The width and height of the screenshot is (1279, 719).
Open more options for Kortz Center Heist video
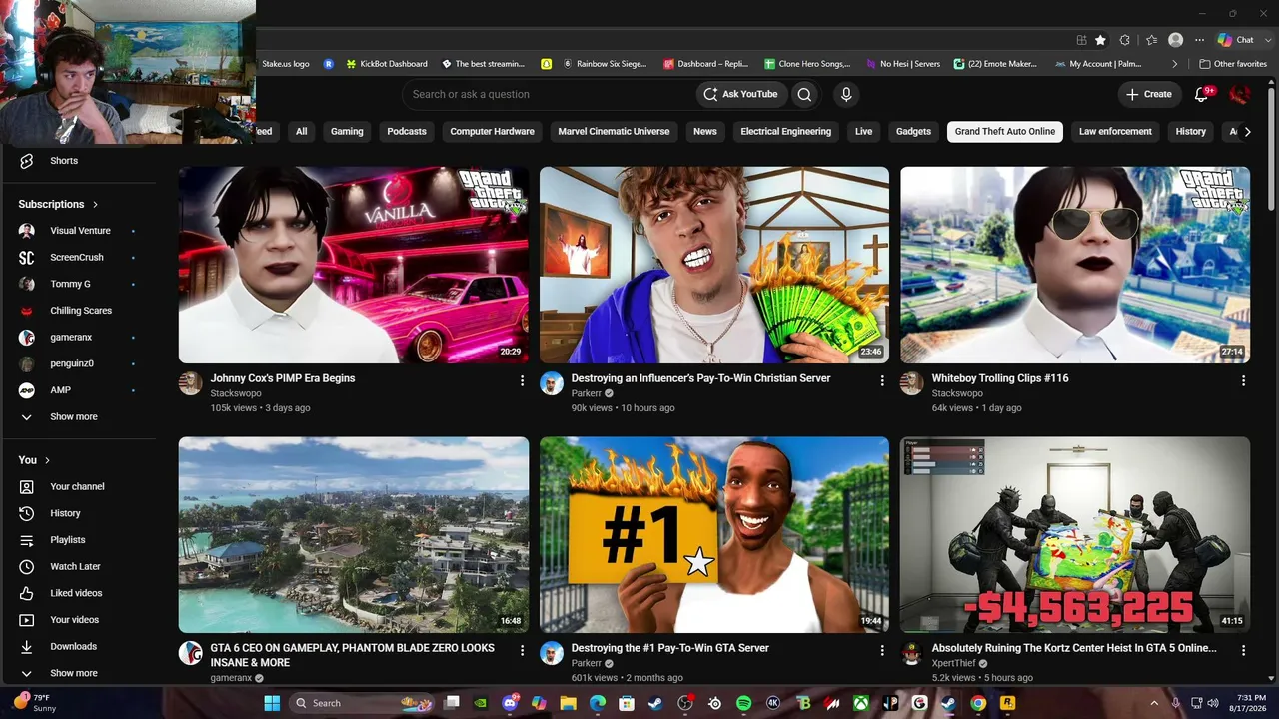(x=1243, y=650)
